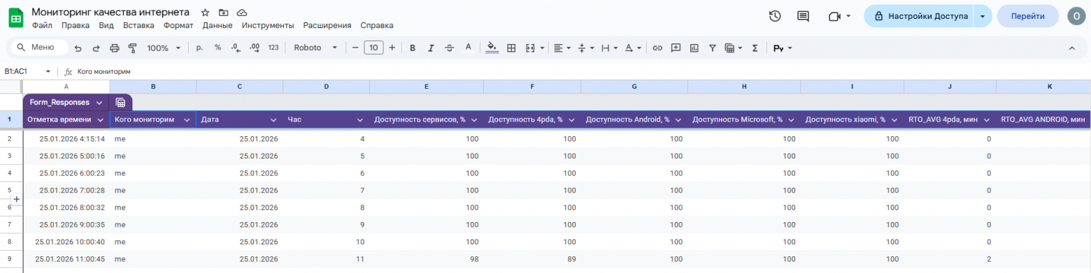Open the version history
Image resolution: width=1091 pixels, height=273 pixels.
click(775, 16)
